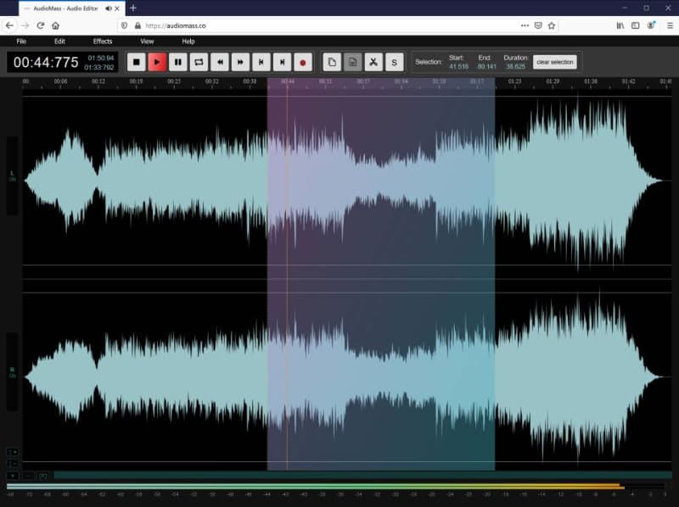Open the Firefox account icon
The width and height of the screenshot is (679, 507).
[651, 25]
